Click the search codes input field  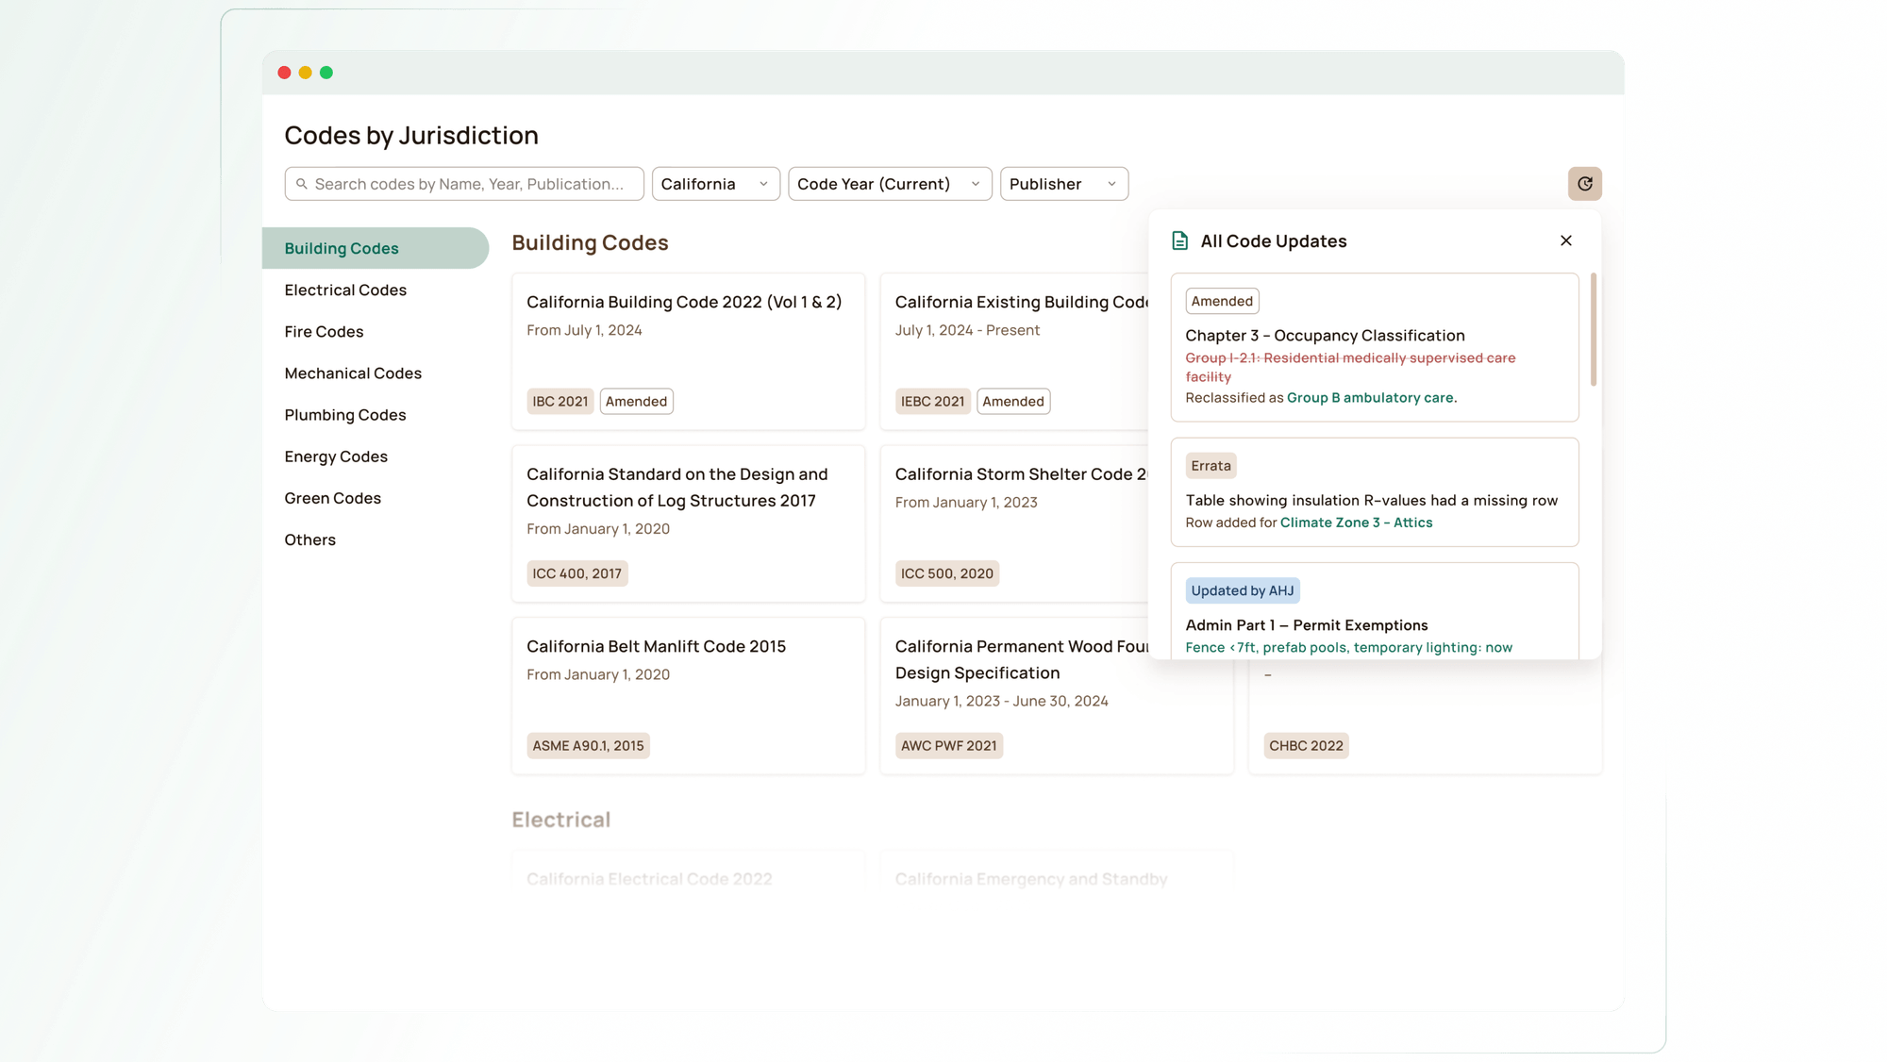pos(462,183)
